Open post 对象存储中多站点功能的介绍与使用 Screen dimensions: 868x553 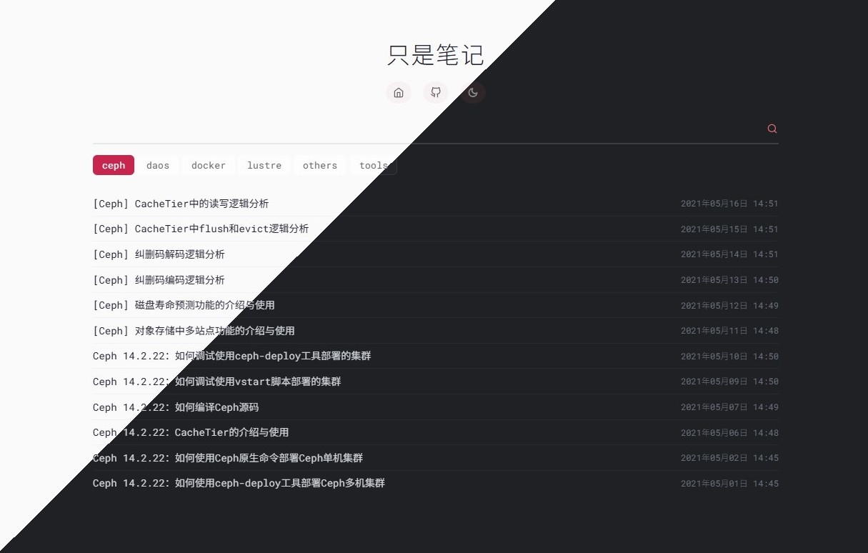point(194,331)
